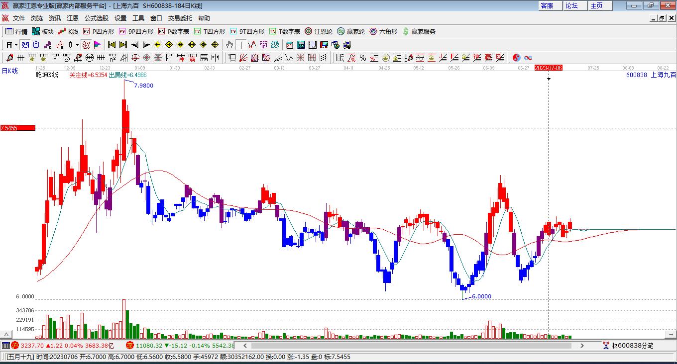The image size is (677, 364).
Task: Click the 客服 button
Action: click(x=550, y=5)
